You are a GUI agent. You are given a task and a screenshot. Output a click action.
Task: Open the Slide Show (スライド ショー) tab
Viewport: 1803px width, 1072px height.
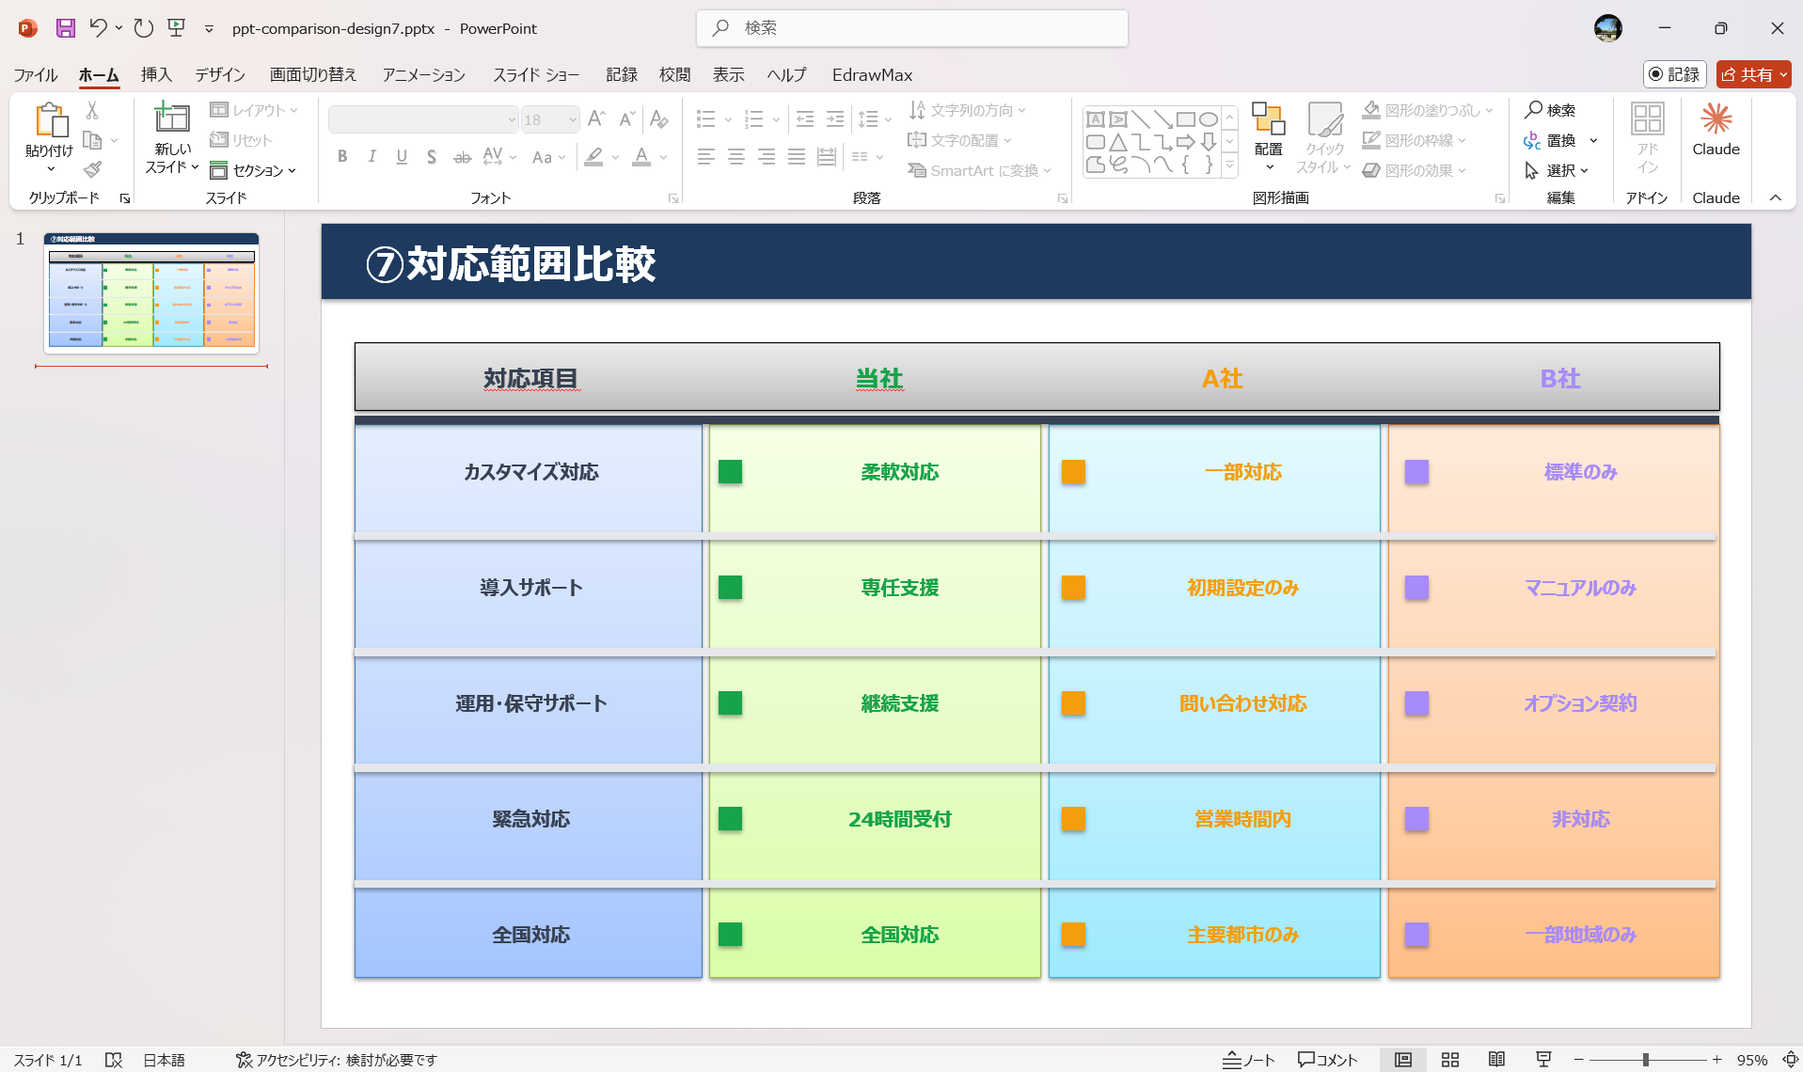coord(536,74)
